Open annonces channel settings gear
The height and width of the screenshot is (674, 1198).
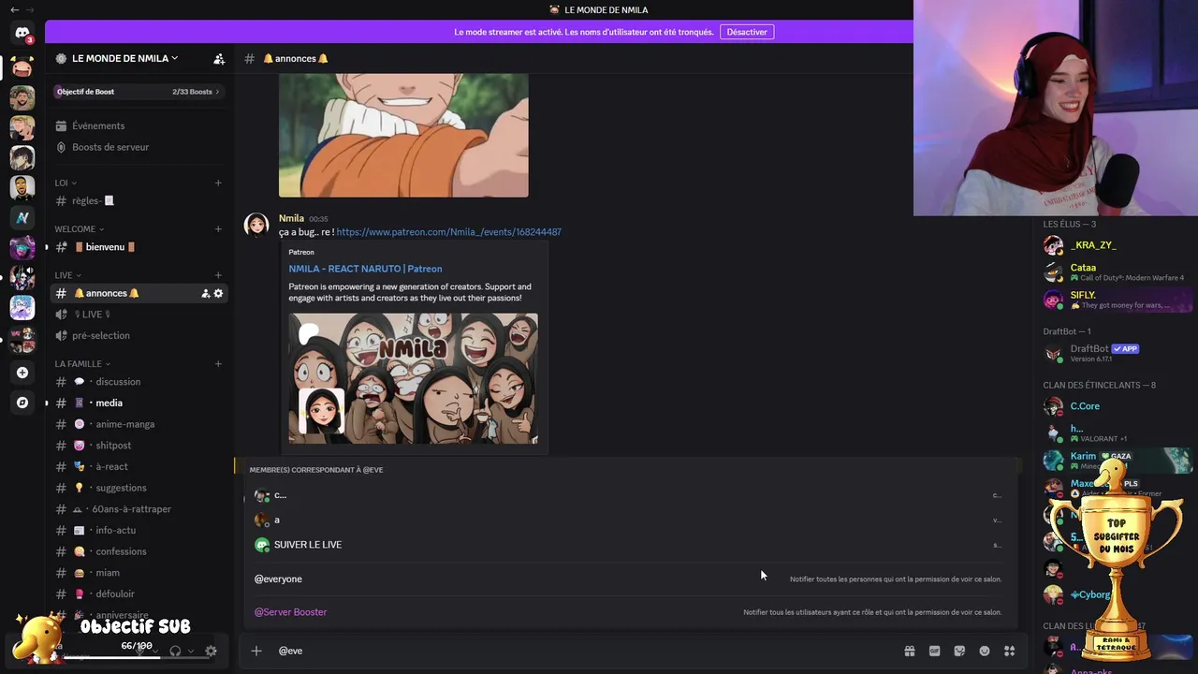click(219, 293)
